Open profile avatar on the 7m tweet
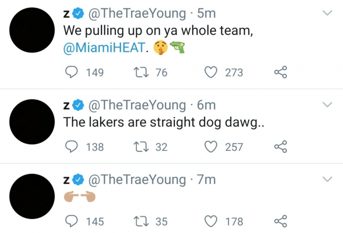 coord(32,196)
